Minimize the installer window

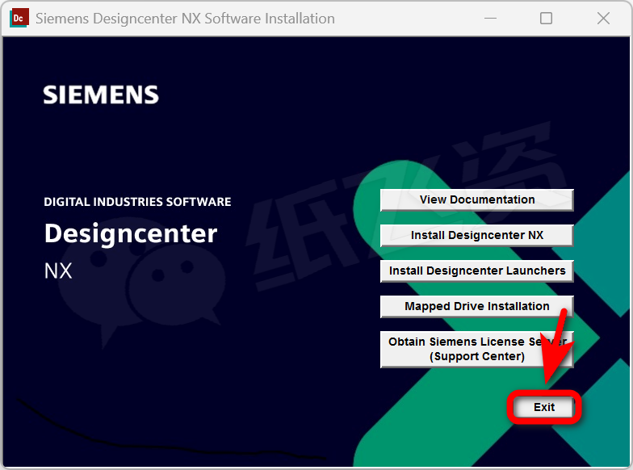point(488,18)
